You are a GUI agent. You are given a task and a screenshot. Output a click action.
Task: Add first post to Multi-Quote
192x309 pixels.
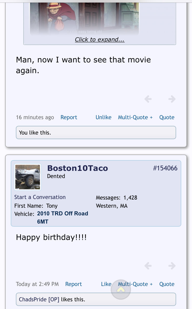[135, 117]
